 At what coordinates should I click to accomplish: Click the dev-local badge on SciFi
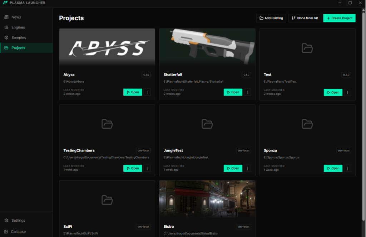(143, 227)
